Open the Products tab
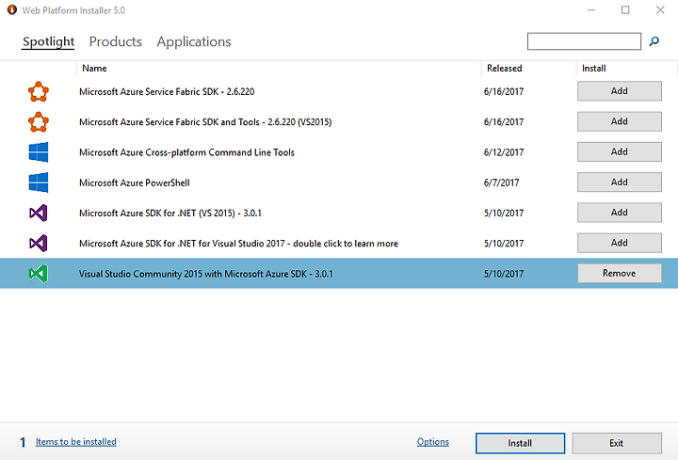 point(116,42)
